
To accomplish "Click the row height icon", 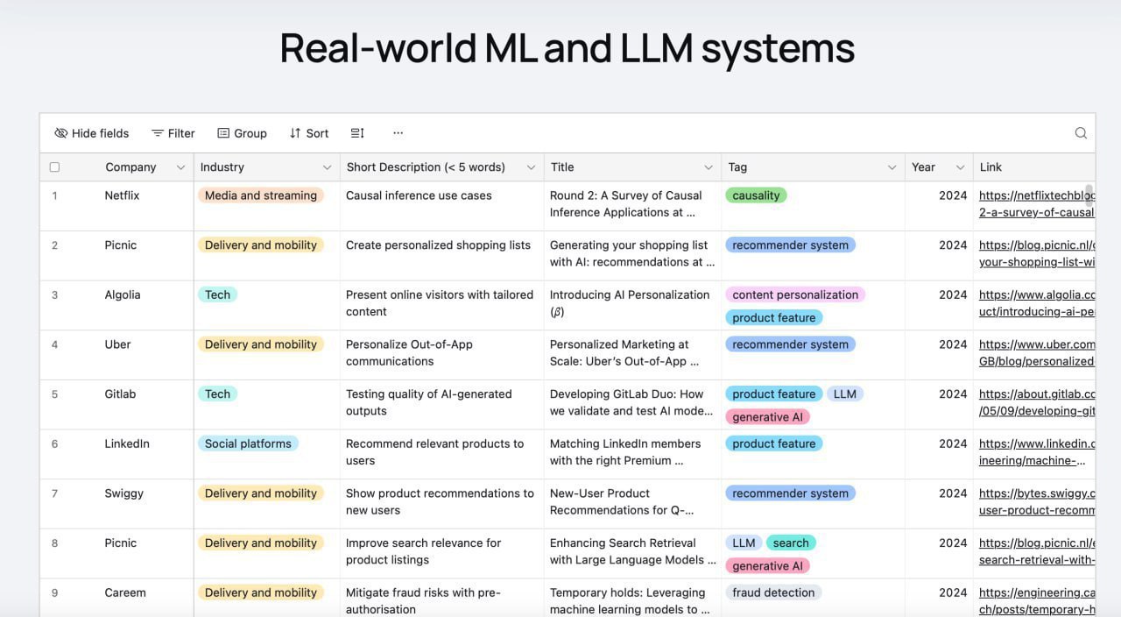I will pyautogui.click(x=357, y=133).
